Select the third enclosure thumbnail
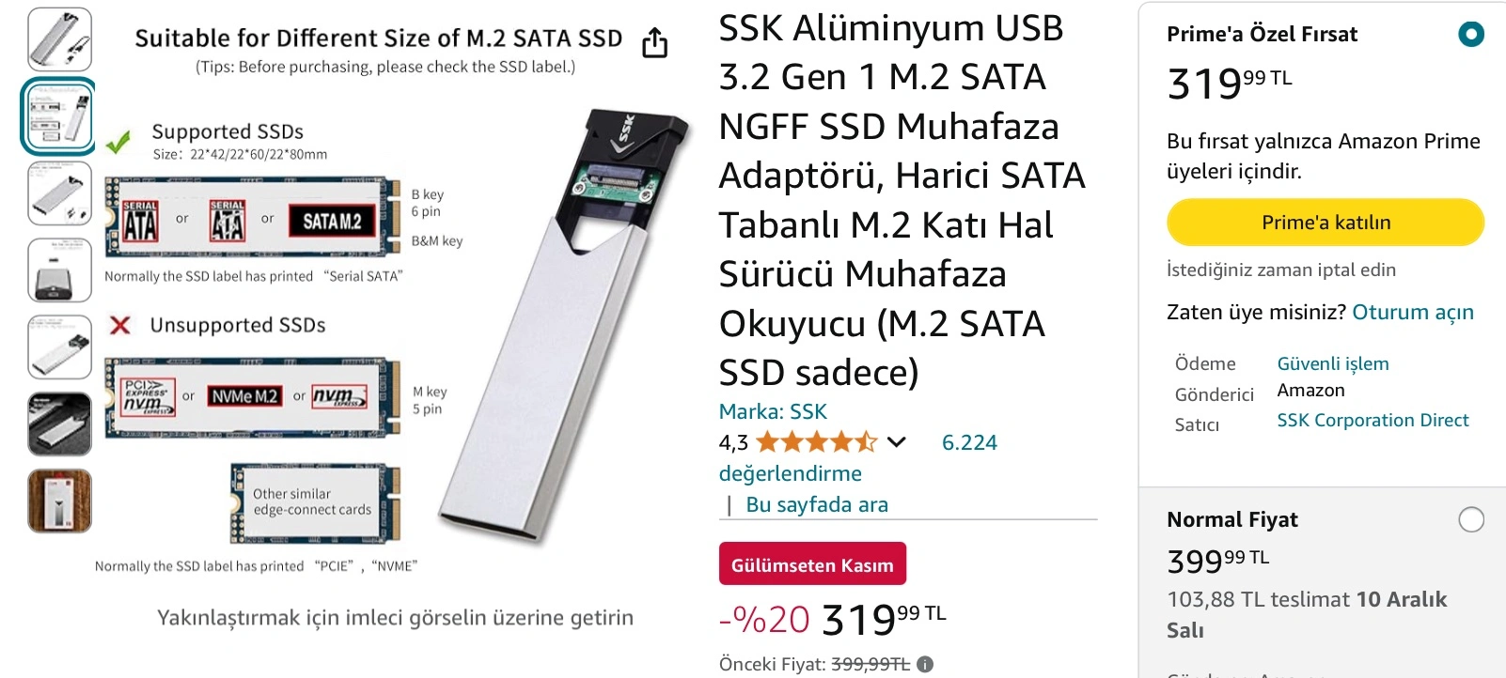This screenshot has width=1506, height=678. coord(60,193)
